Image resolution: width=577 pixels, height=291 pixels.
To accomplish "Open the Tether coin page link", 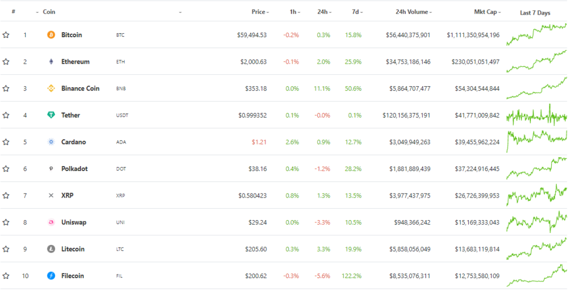I will tap(70, 115).
